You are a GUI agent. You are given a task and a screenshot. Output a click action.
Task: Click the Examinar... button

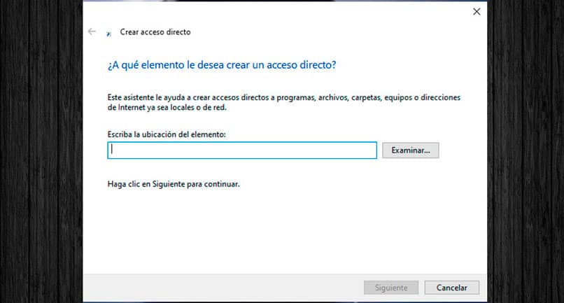[410, 150]
